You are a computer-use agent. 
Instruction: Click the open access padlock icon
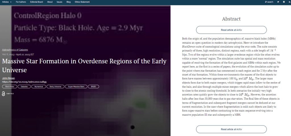coord(3,94)
